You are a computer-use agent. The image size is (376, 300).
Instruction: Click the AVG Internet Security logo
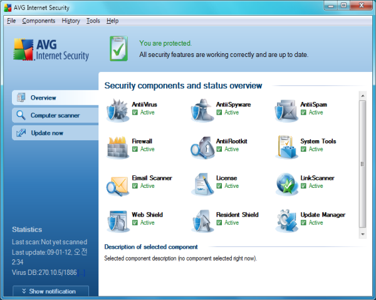click(x=51, y=49)
